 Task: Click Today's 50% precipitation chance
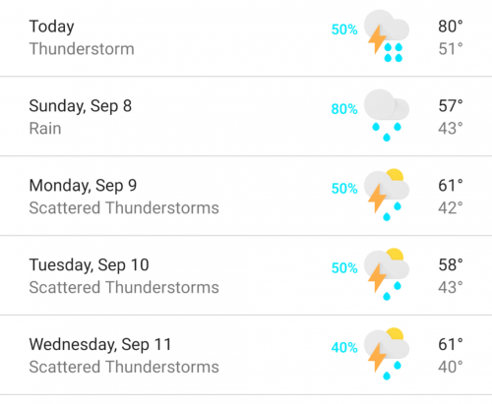(344, 29)
